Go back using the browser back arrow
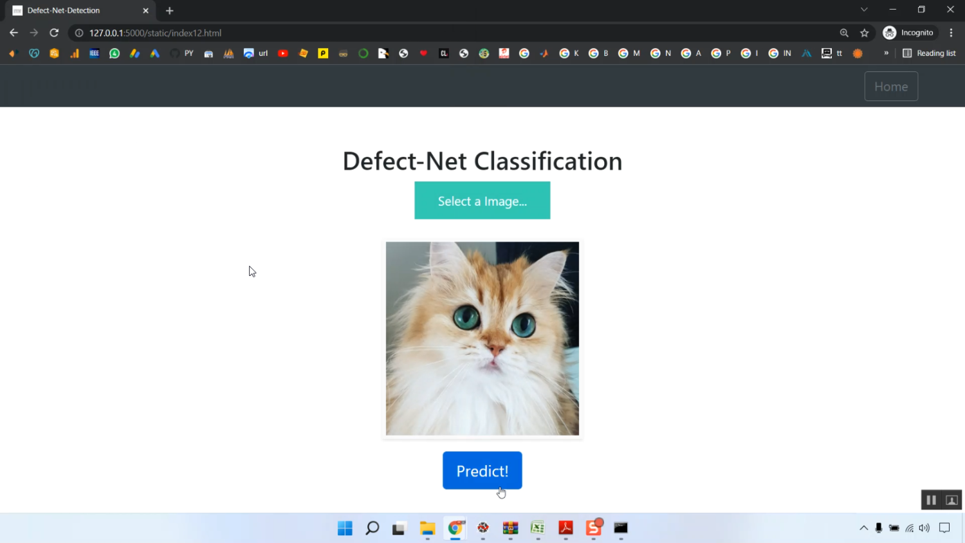The image size is (965, 543). tap(14, 33)
